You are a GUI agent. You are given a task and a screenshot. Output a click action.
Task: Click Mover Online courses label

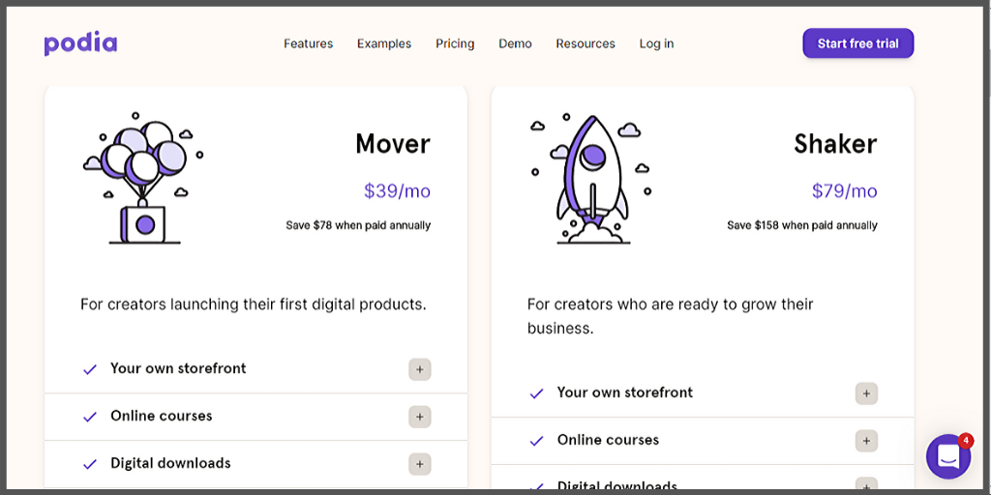162,416
